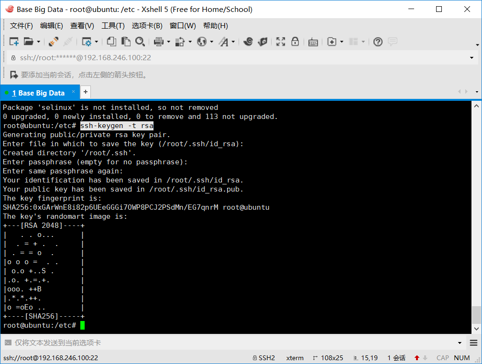This screenshot has height=364, width=482.
Task: Open the 编辑(E) menu
Action: point(51,25)
